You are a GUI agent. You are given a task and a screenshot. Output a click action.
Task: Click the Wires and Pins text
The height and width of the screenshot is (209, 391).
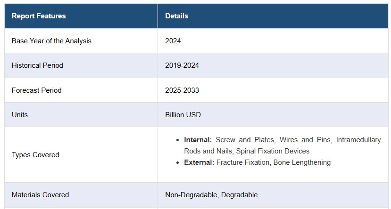point(306,140)
